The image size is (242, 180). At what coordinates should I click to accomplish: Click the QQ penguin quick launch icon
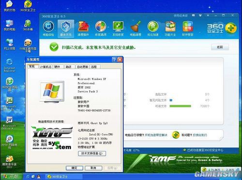pos(39,177)
